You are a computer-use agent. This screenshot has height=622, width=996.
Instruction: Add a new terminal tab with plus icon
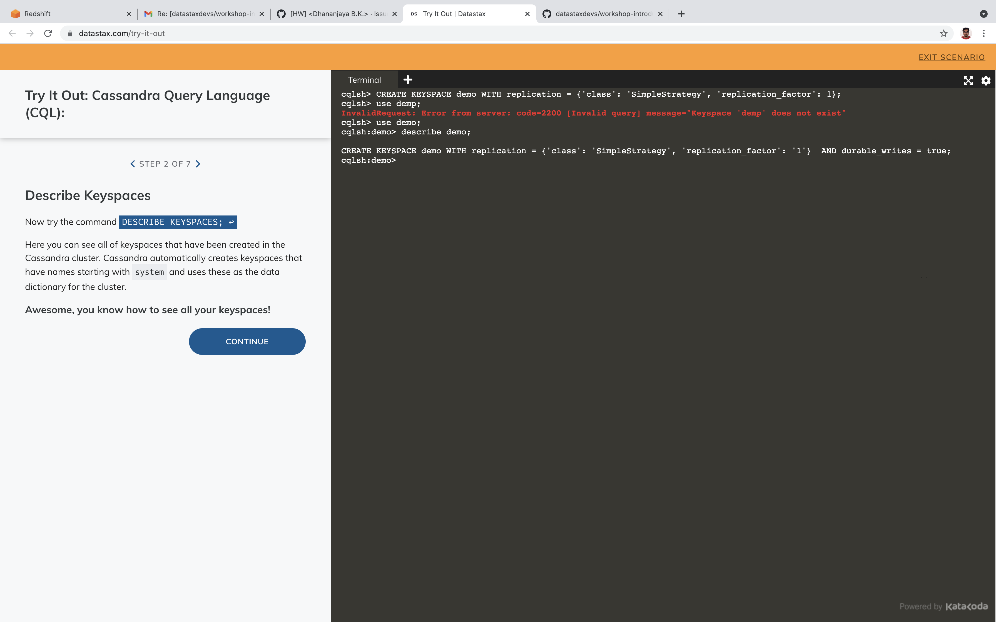tap(407, 79)
